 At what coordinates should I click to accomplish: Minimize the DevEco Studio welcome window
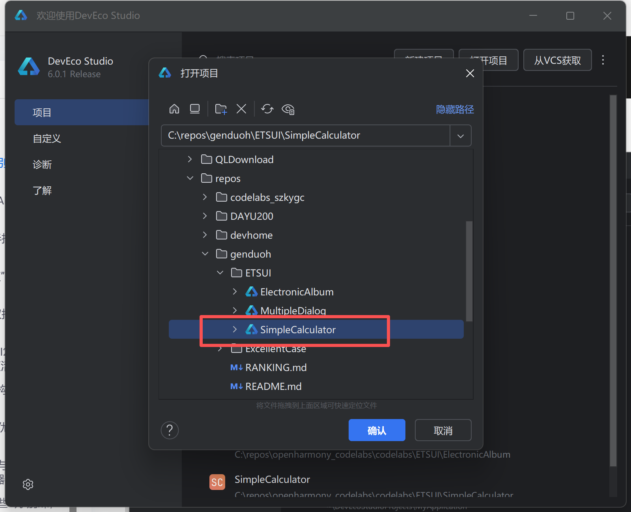(x=533, y=16)
